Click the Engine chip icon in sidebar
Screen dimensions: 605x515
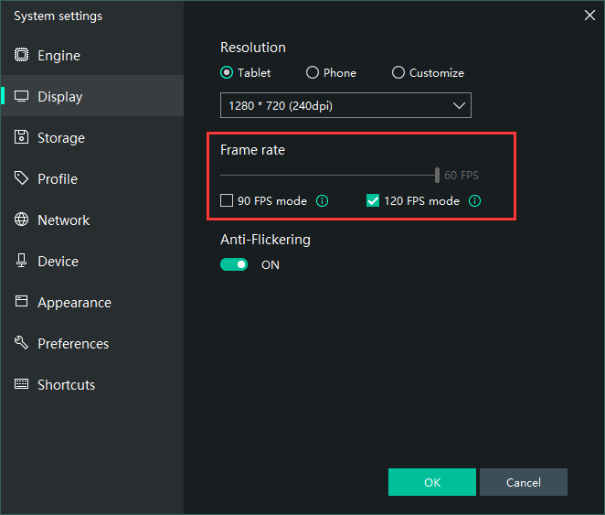pyautogui.click(x=21, y=55)
